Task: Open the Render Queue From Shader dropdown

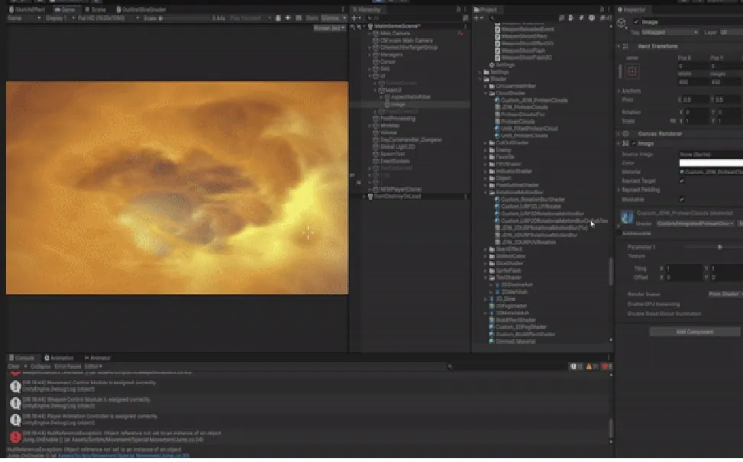Action: click(723, 293)
